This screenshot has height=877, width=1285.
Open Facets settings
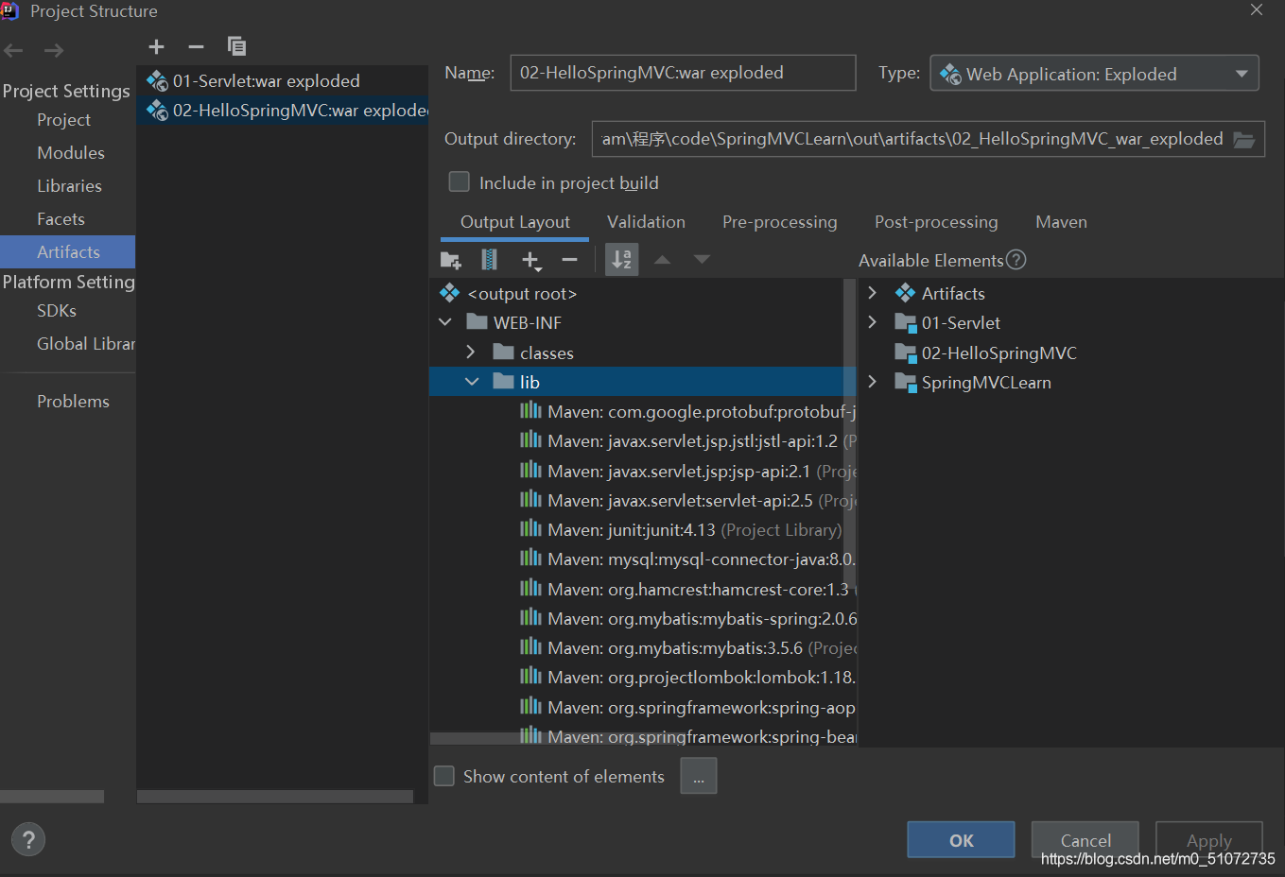(x=61, y=219)
